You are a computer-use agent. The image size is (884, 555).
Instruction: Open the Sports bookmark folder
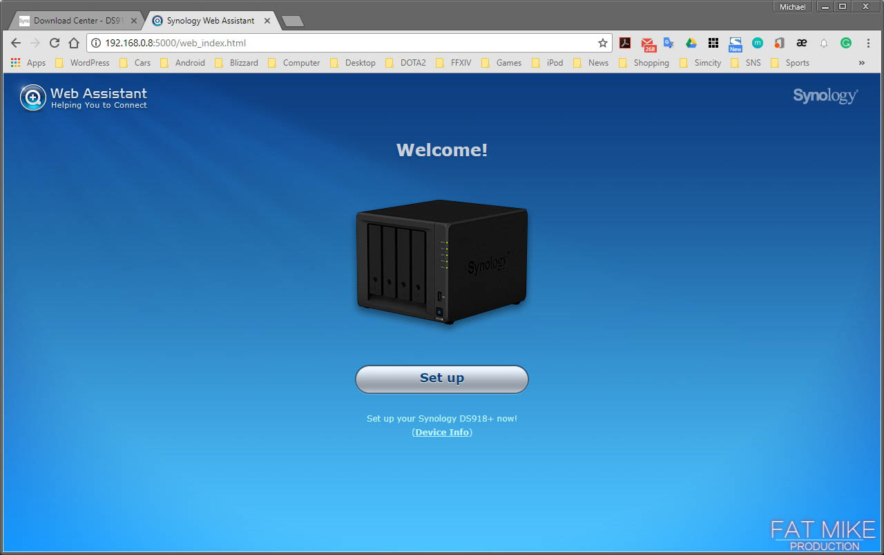pyautogui.click(x=789, y=63)
